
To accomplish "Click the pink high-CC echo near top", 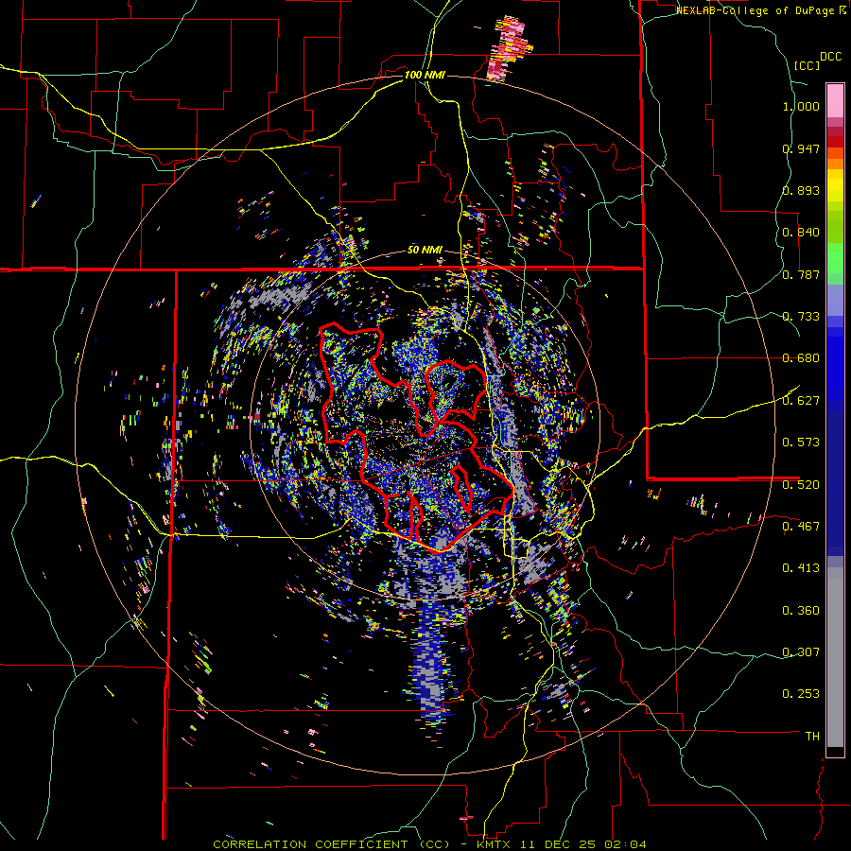I will (x=508, y=49).
